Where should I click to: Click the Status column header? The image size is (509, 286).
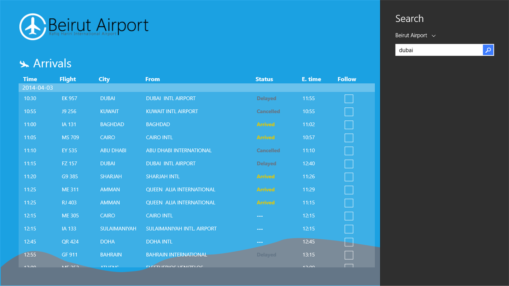(x=264, y=79)
